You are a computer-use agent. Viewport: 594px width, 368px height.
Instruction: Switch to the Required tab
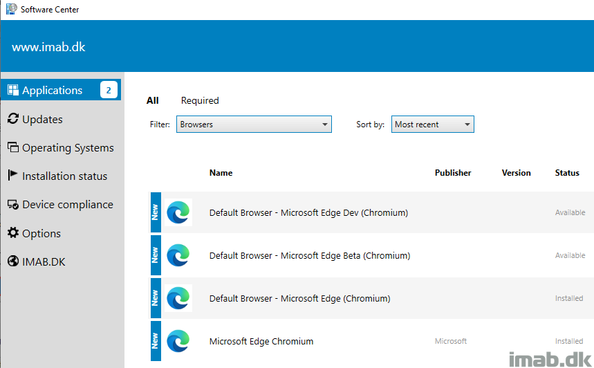(200, 100)
